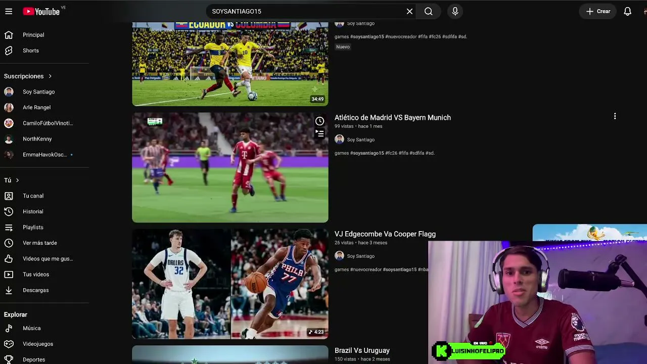Click '150 vistas • hace 2 meses' text

(x=362, y=359)
